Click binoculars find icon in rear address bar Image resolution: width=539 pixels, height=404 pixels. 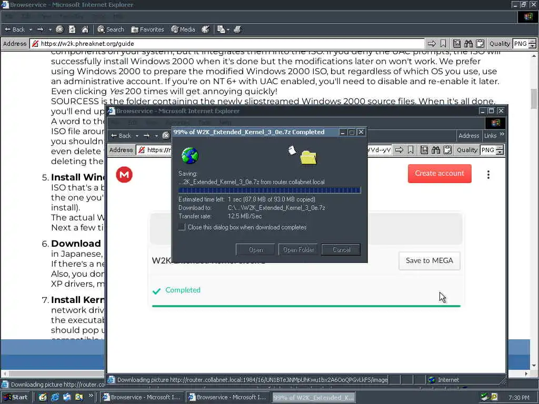[x=468, y=44]
